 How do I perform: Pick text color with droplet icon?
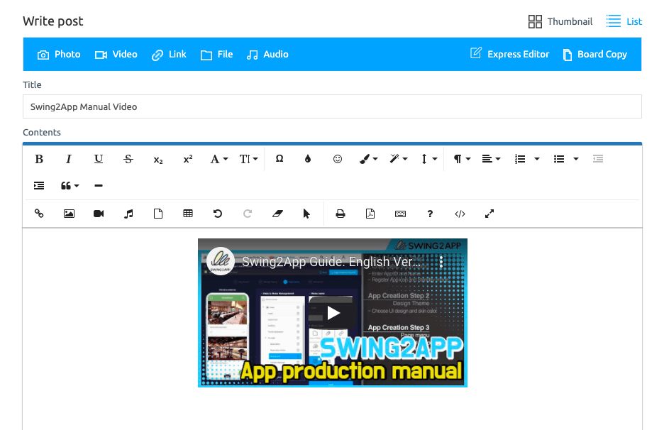[308, 159]
